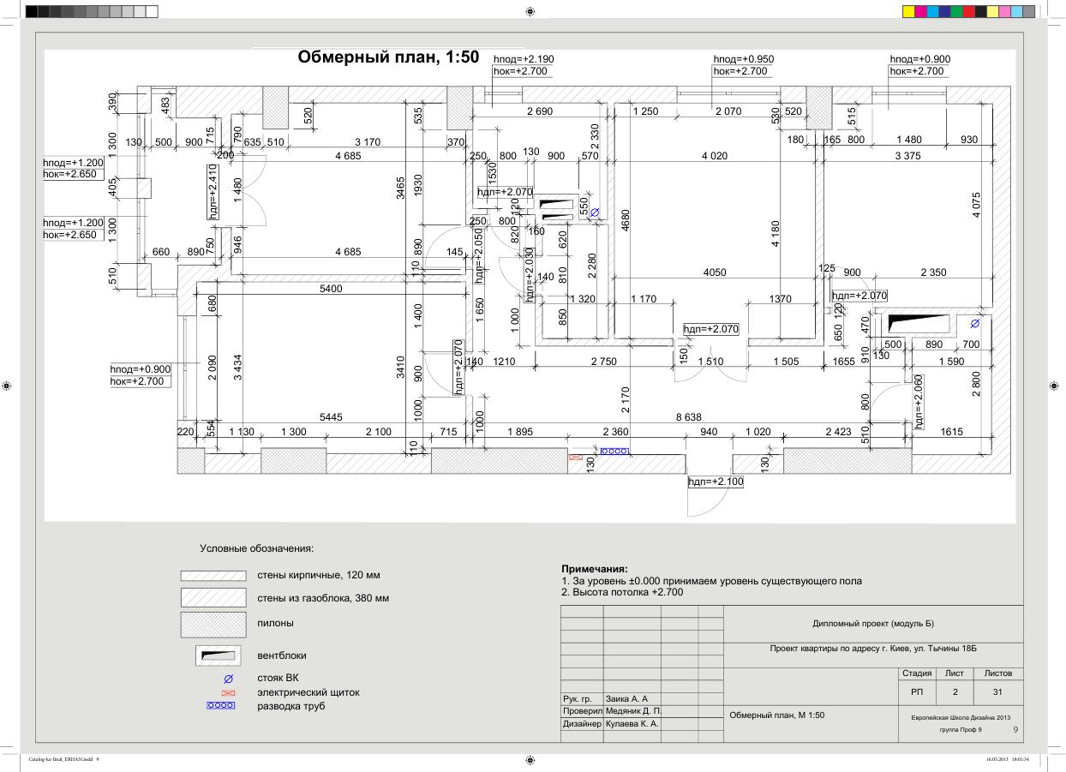1066x772 pixels.
Task: Select the blue pipe routing symbol on the plan
Action: (x=614, y=450)
